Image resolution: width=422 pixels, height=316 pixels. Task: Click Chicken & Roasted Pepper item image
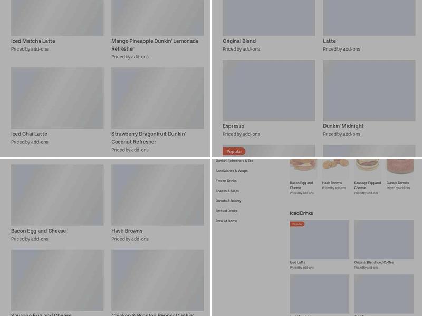(157, 280)
